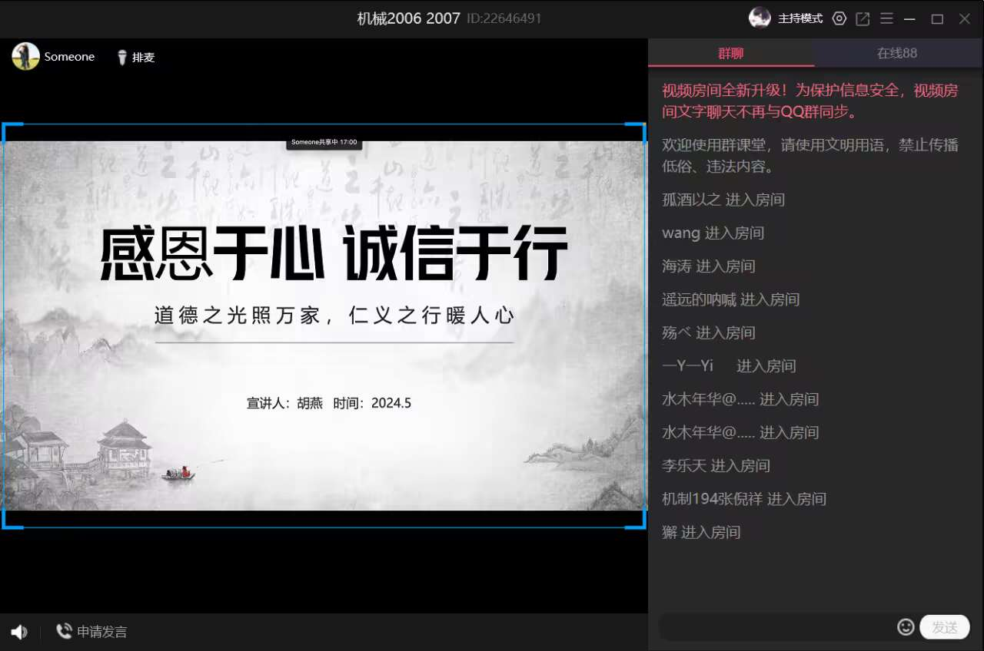Open the emoji picker smiley icon
The height and width of the screenshot is (651, 984).
906,627
